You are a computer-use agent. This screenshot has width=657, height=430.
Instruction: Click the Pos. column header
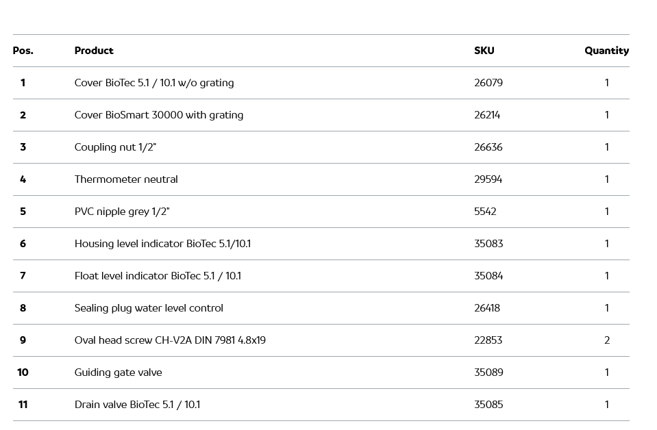(x=23, y=51)
